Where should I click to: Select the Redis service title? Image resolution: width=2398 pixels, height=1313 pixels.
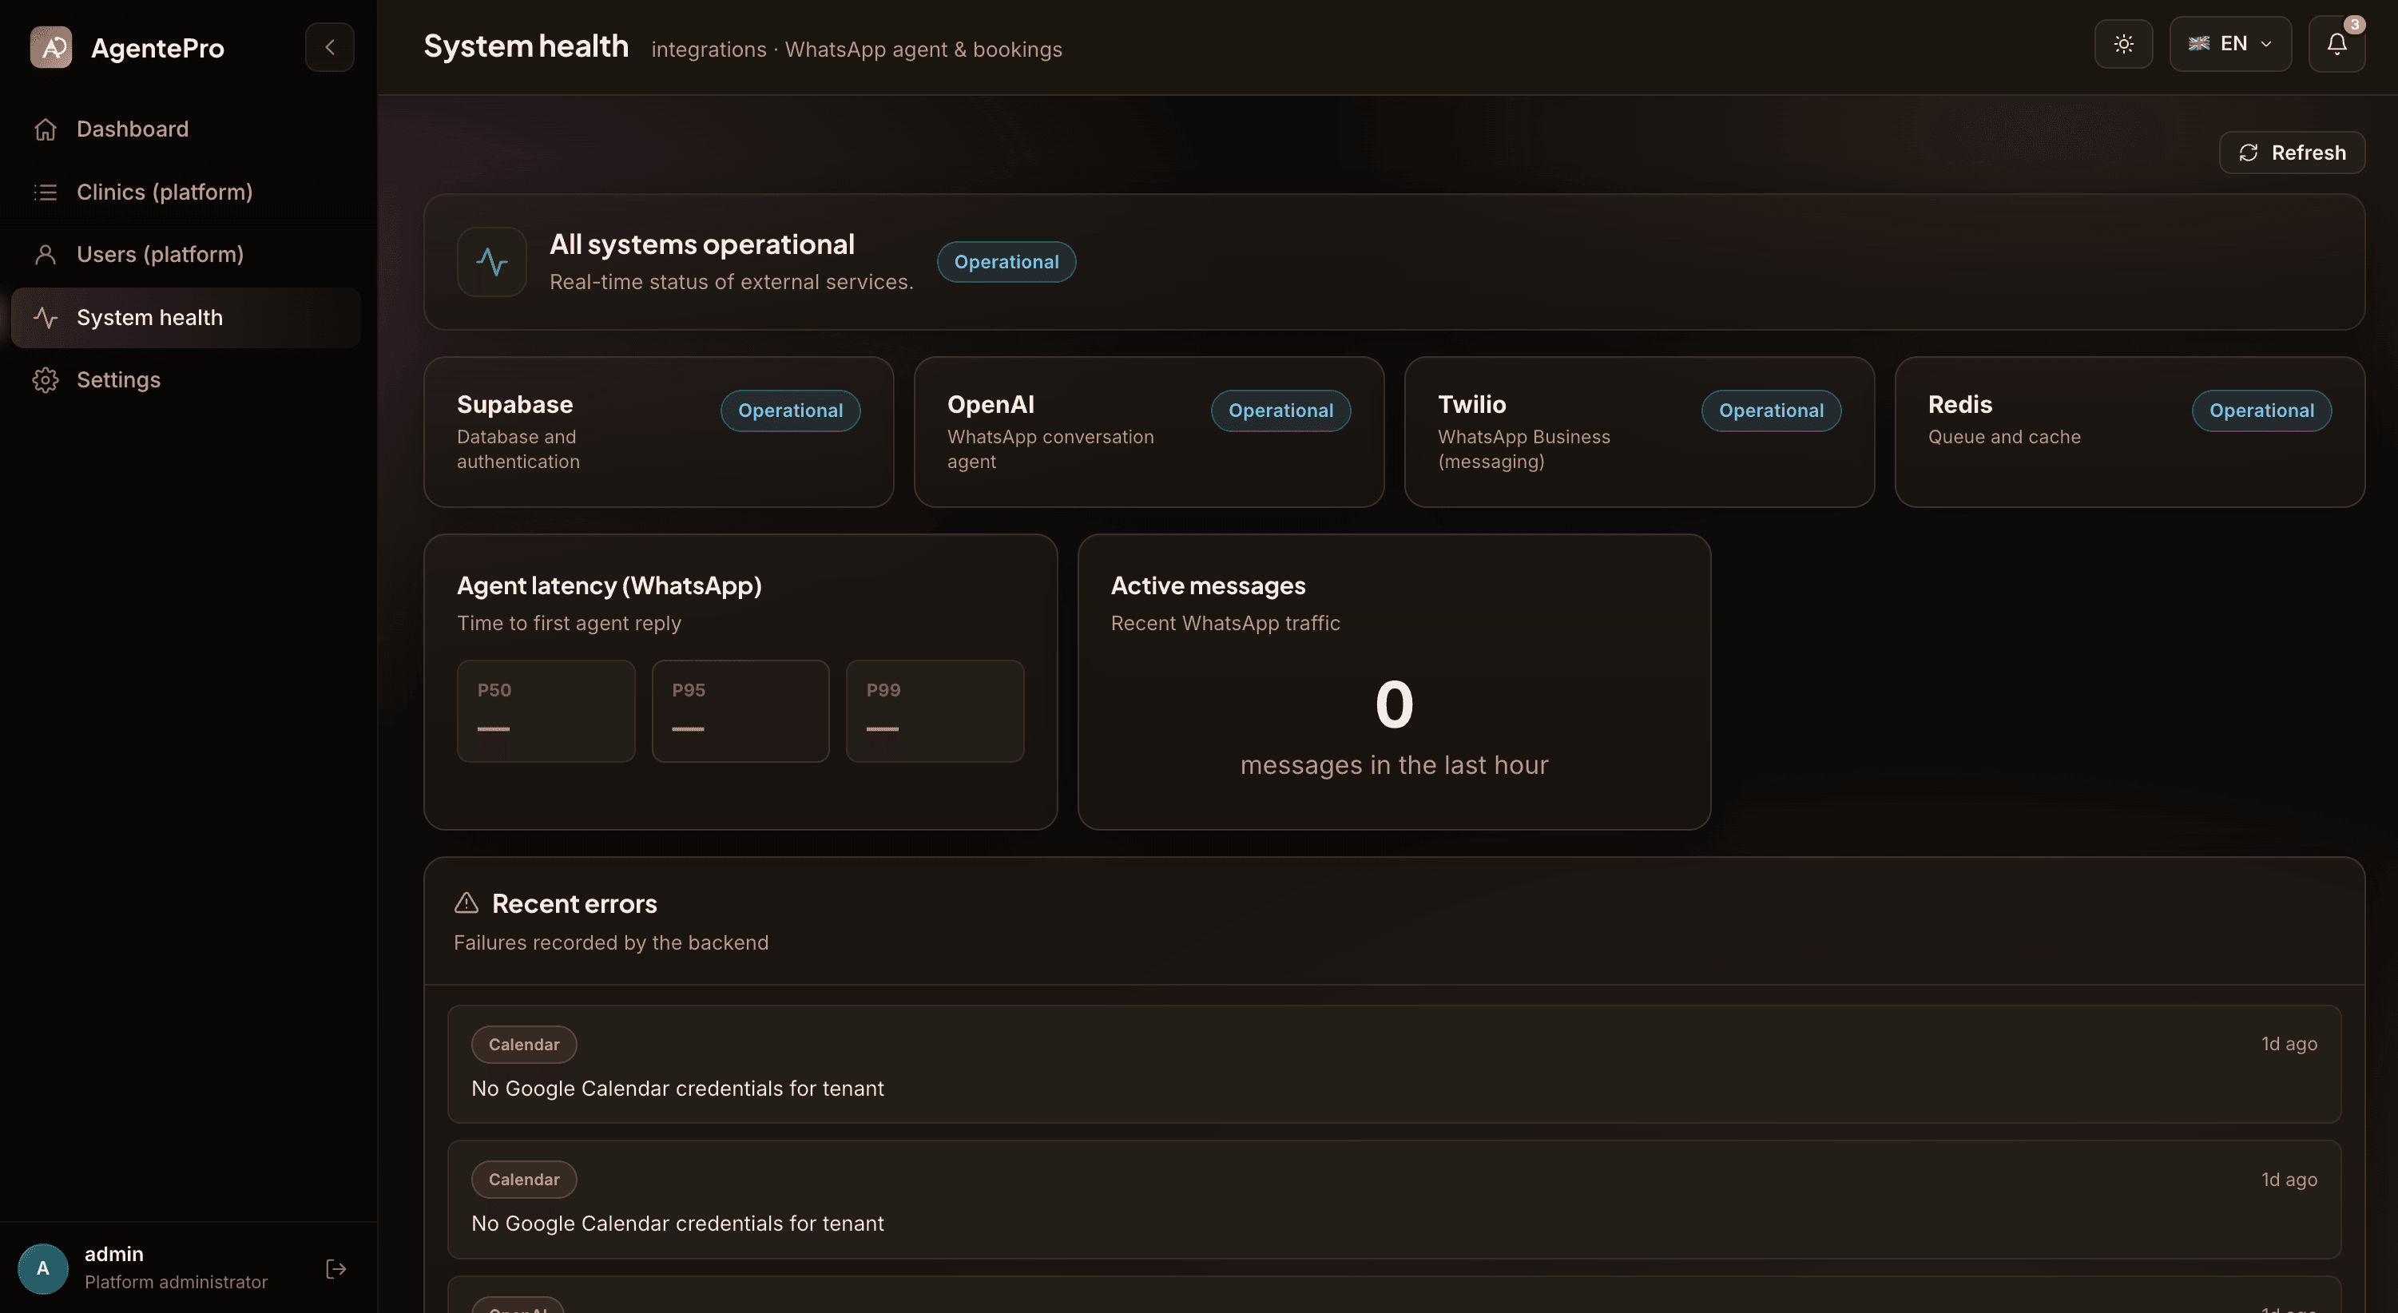point(1959,405)
